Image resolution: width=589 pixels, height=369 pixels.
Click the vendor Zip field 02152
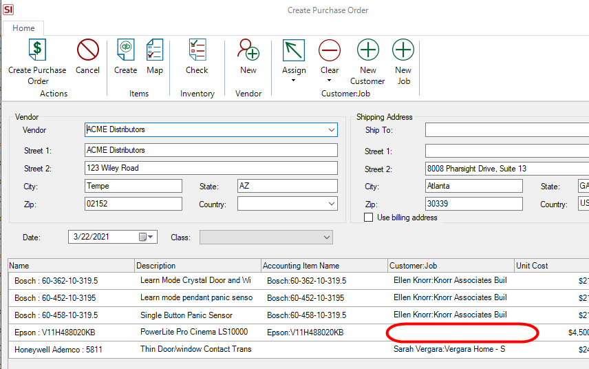click(133, 204)
